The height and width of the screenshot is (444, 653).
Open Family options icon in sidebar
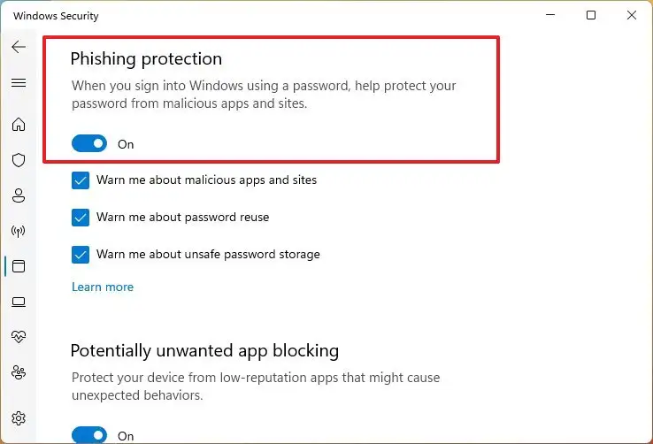coord(18,372)
